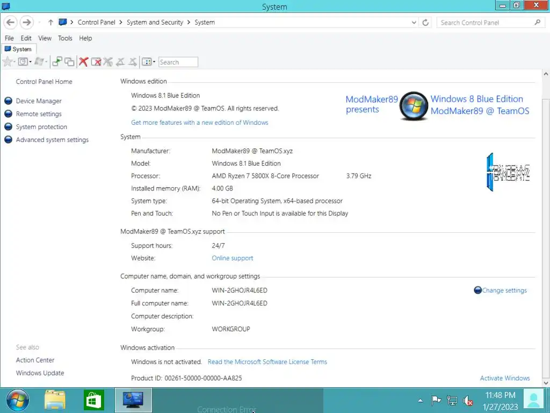Click the scrollbar up arrow
The width and height of the screenshot is (550, 413).
[546, 74]
